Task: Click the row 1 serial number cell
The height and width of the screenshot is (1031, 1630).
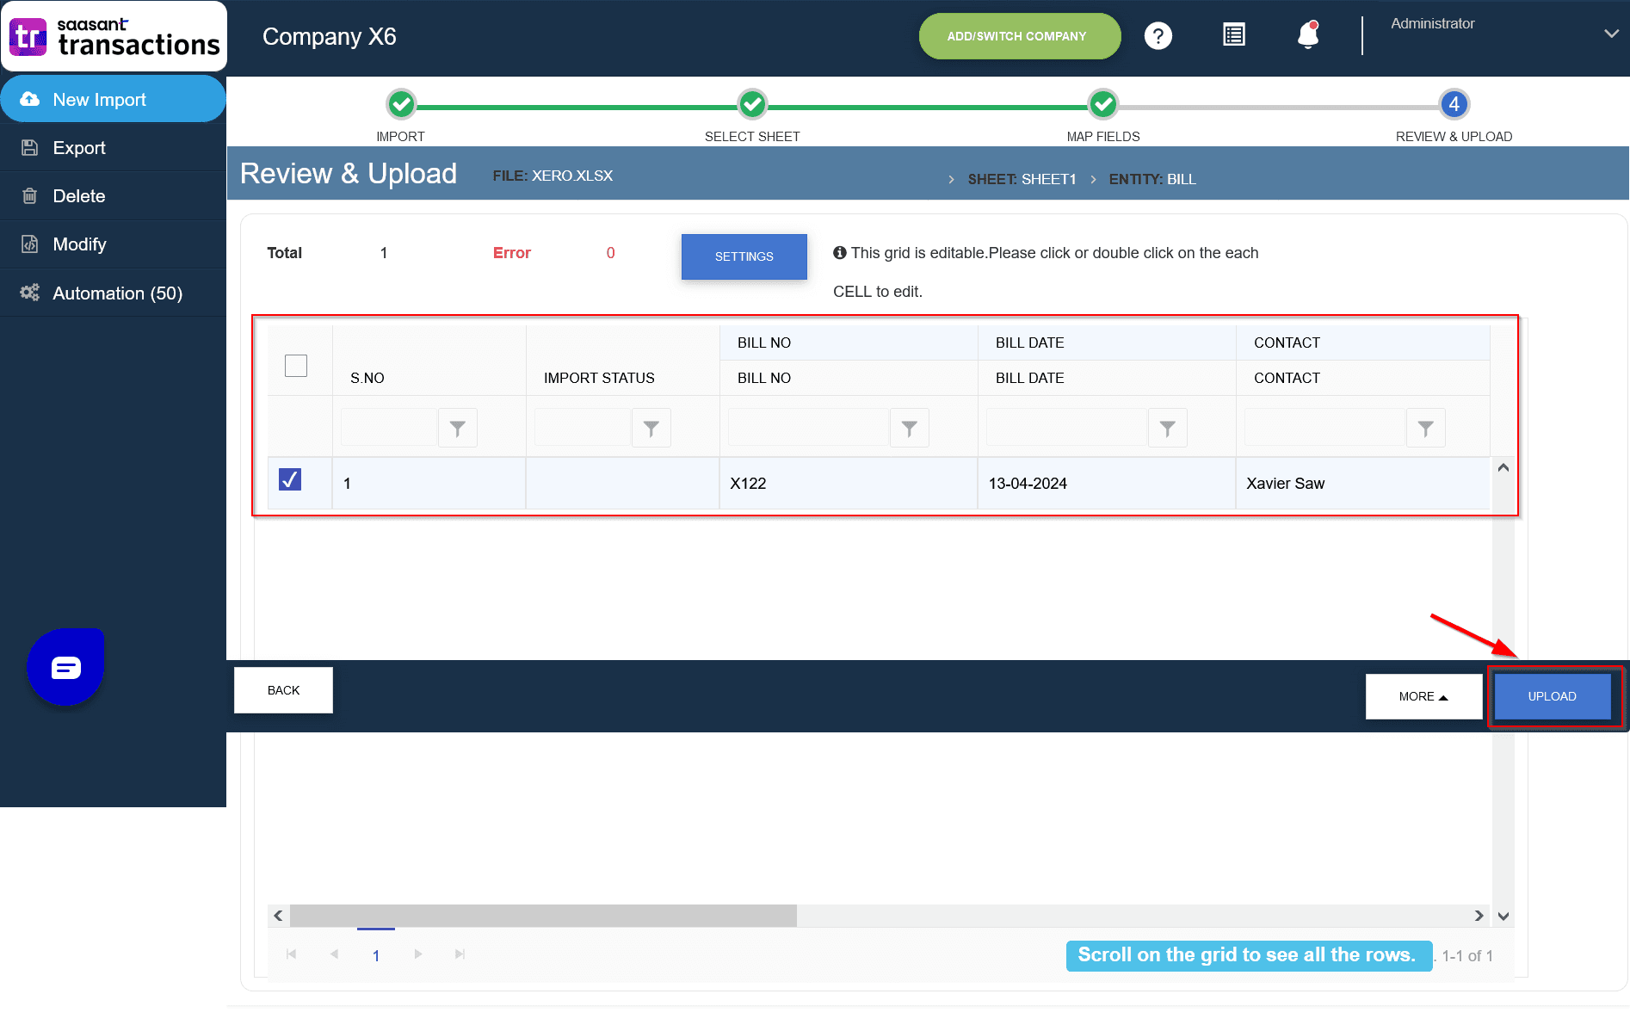Action: coord(429,484)
